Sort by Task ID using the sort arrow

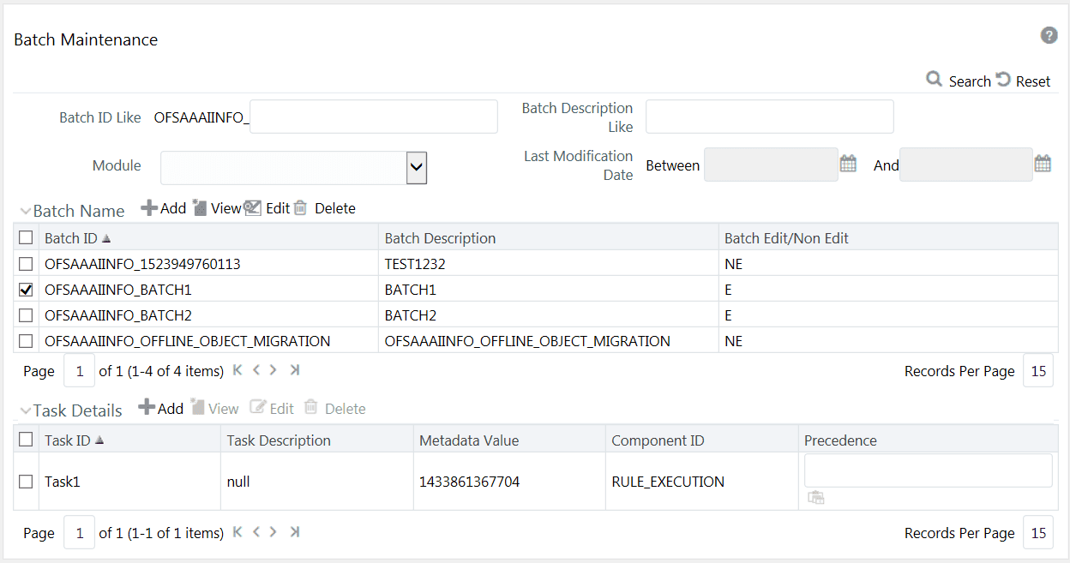click(99, 440)
